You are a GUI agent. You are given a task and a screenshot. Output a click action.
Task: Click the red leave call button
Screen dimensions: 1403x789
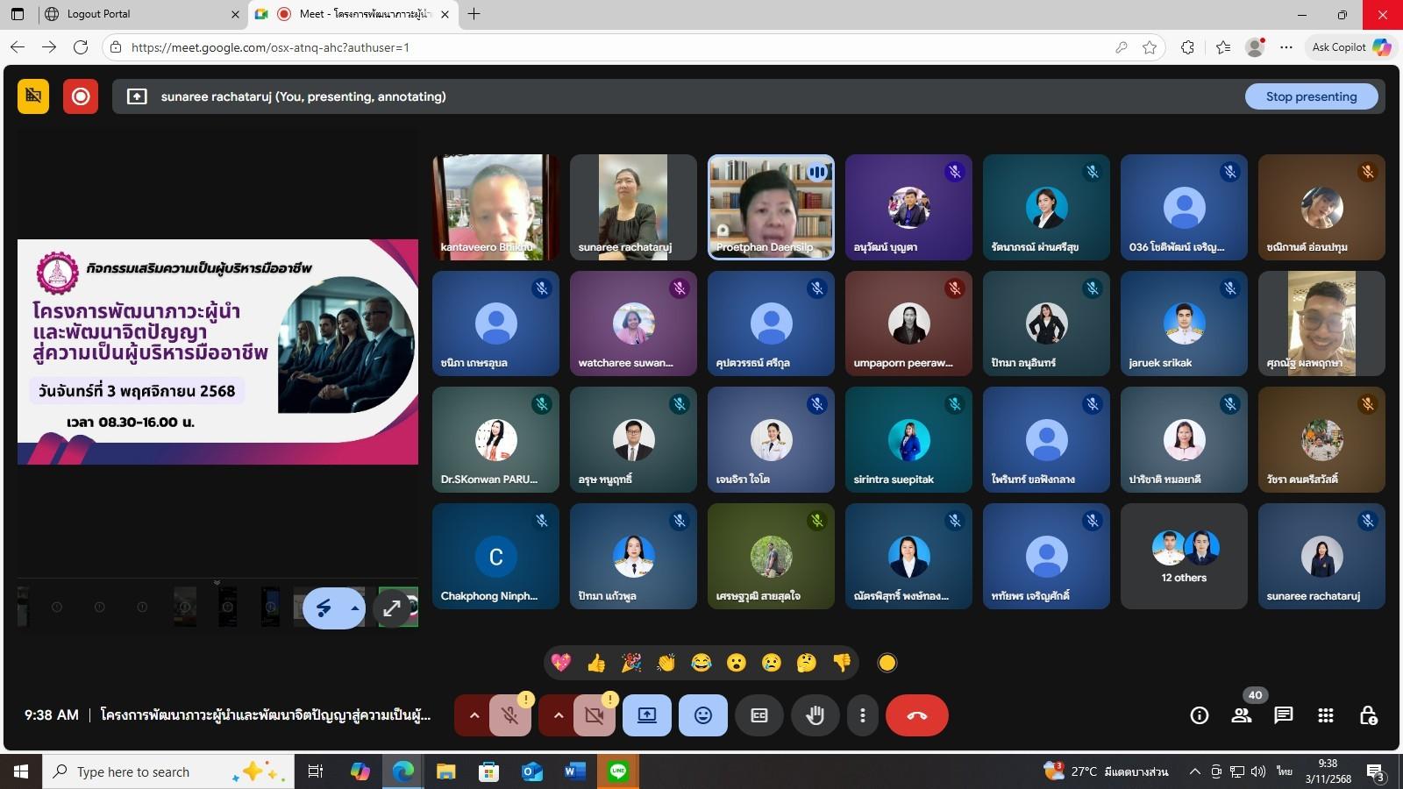click(916, 715)
